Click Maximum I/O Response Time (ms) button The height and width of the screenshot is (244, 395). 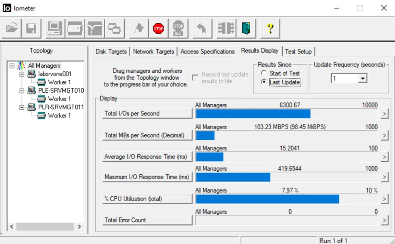pos(147,177)
